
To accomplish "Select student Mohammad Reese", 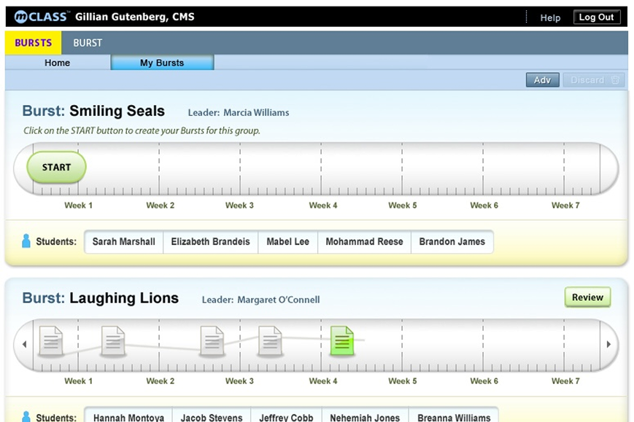I will click(x=364, y=241).
